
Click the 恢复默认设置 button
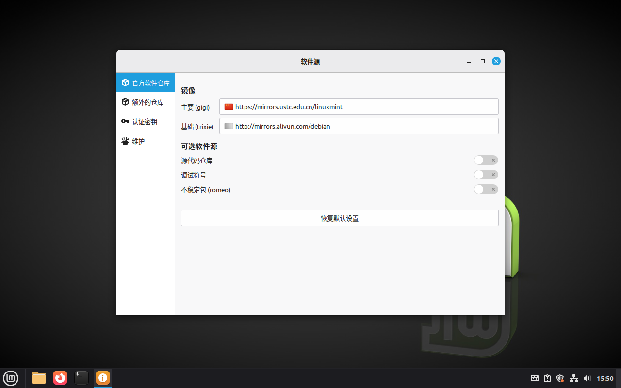(x=340, y=218)
